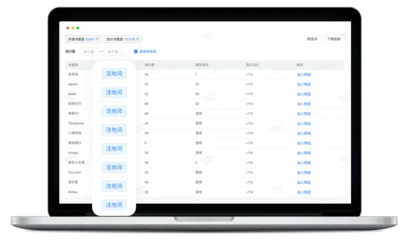Add trivago to preselection list
This screenshot has width=408, height=240.
tap(304, 153)
